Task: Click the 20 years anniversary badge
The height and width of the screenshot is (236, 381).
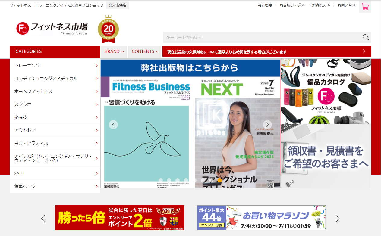Action: click(108, 29)
